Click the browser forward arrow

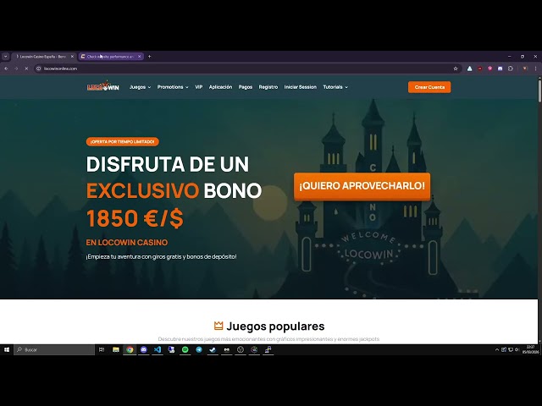point(16,69)
